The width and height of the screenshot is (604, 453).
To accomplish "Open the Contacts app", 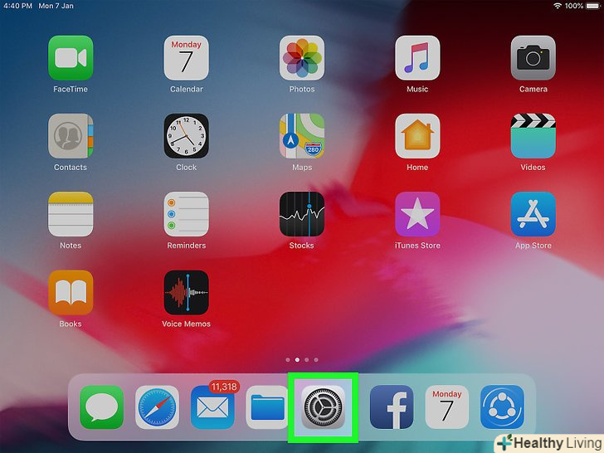I will point(71,135).
